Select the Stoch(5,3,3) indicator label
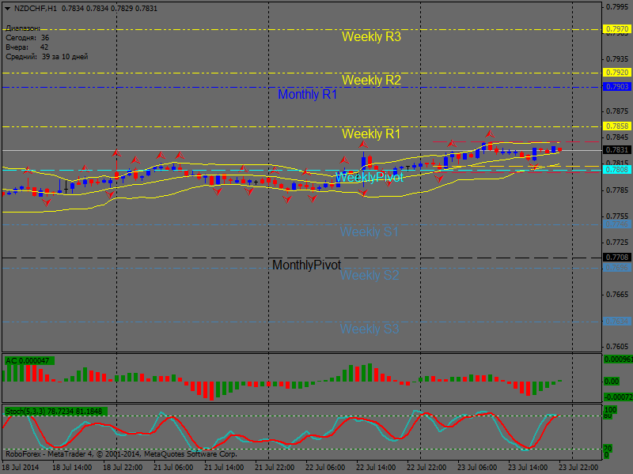 click(55, 411)
